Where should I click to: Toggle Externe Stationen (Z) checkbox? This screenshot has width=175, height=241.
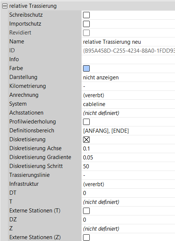86,237
